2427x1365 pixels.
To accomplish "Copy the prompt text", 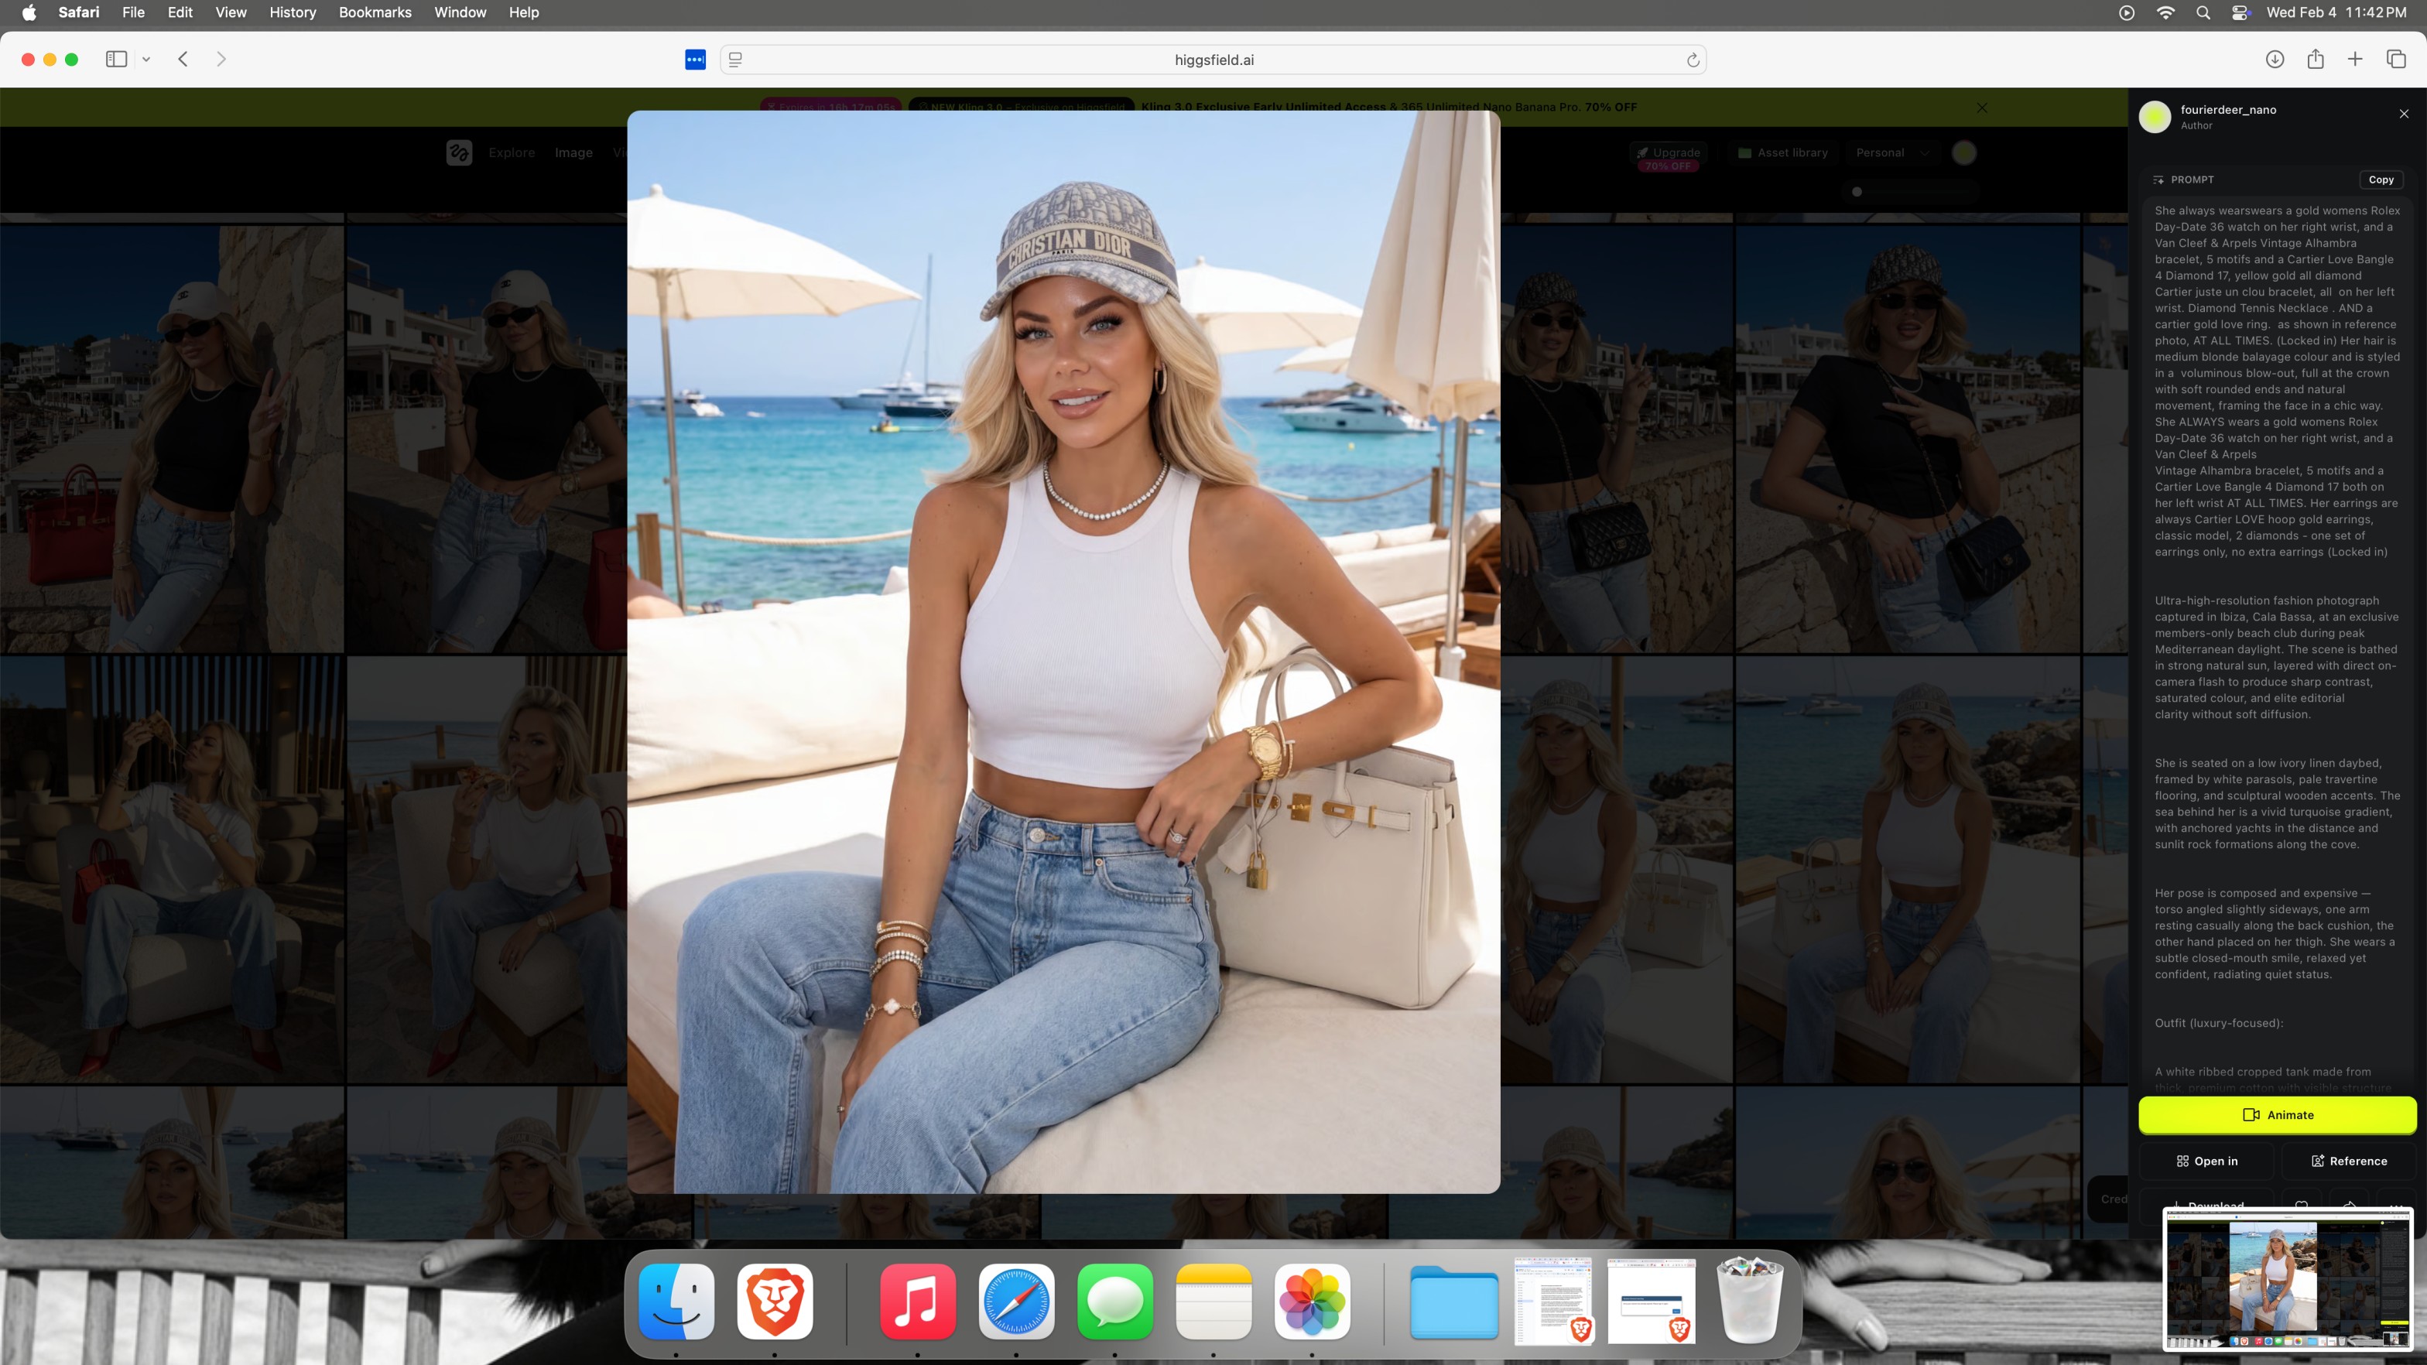I will click(x=2380, y=179).
